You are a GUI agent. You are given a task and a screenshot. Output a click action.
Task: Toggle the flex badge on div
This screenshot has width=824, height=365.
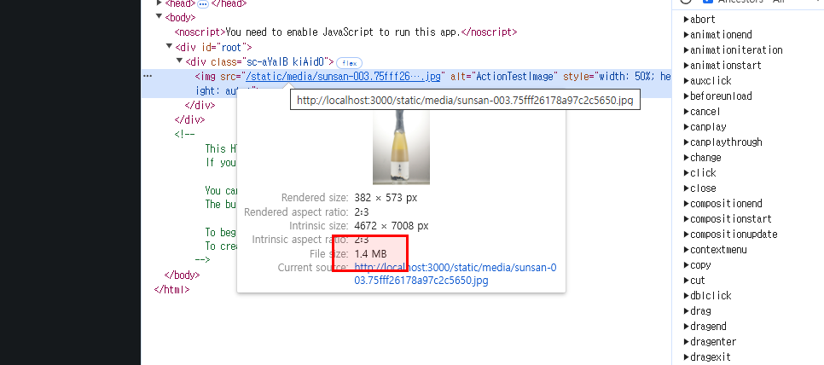[349, 63]
